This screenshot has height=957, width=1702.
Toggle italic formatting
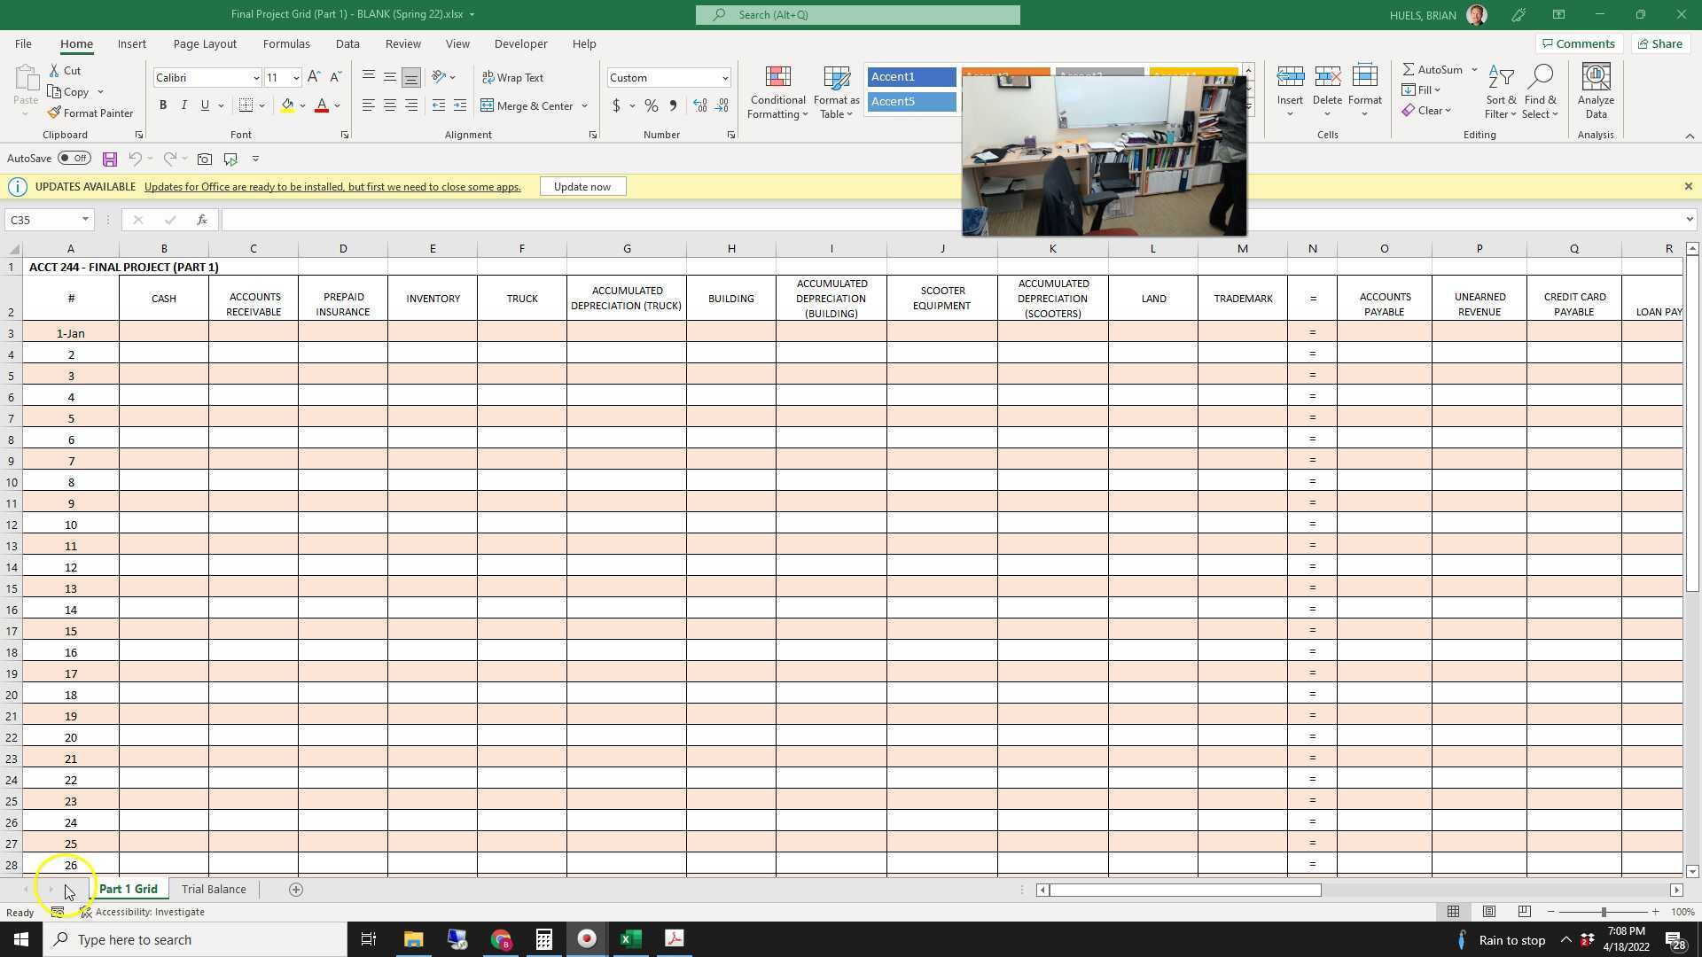(x=184, y=105)
